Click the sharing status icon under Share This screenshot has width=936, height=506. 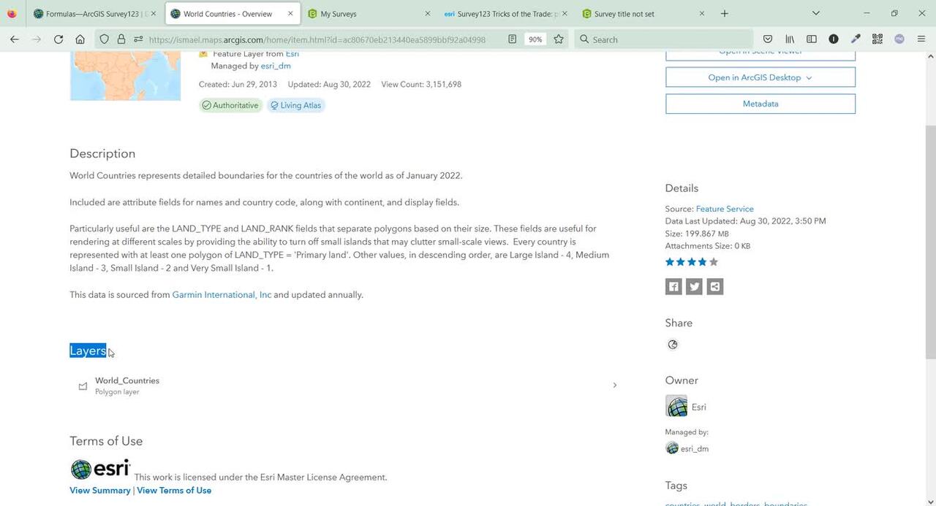click(673, 345)
